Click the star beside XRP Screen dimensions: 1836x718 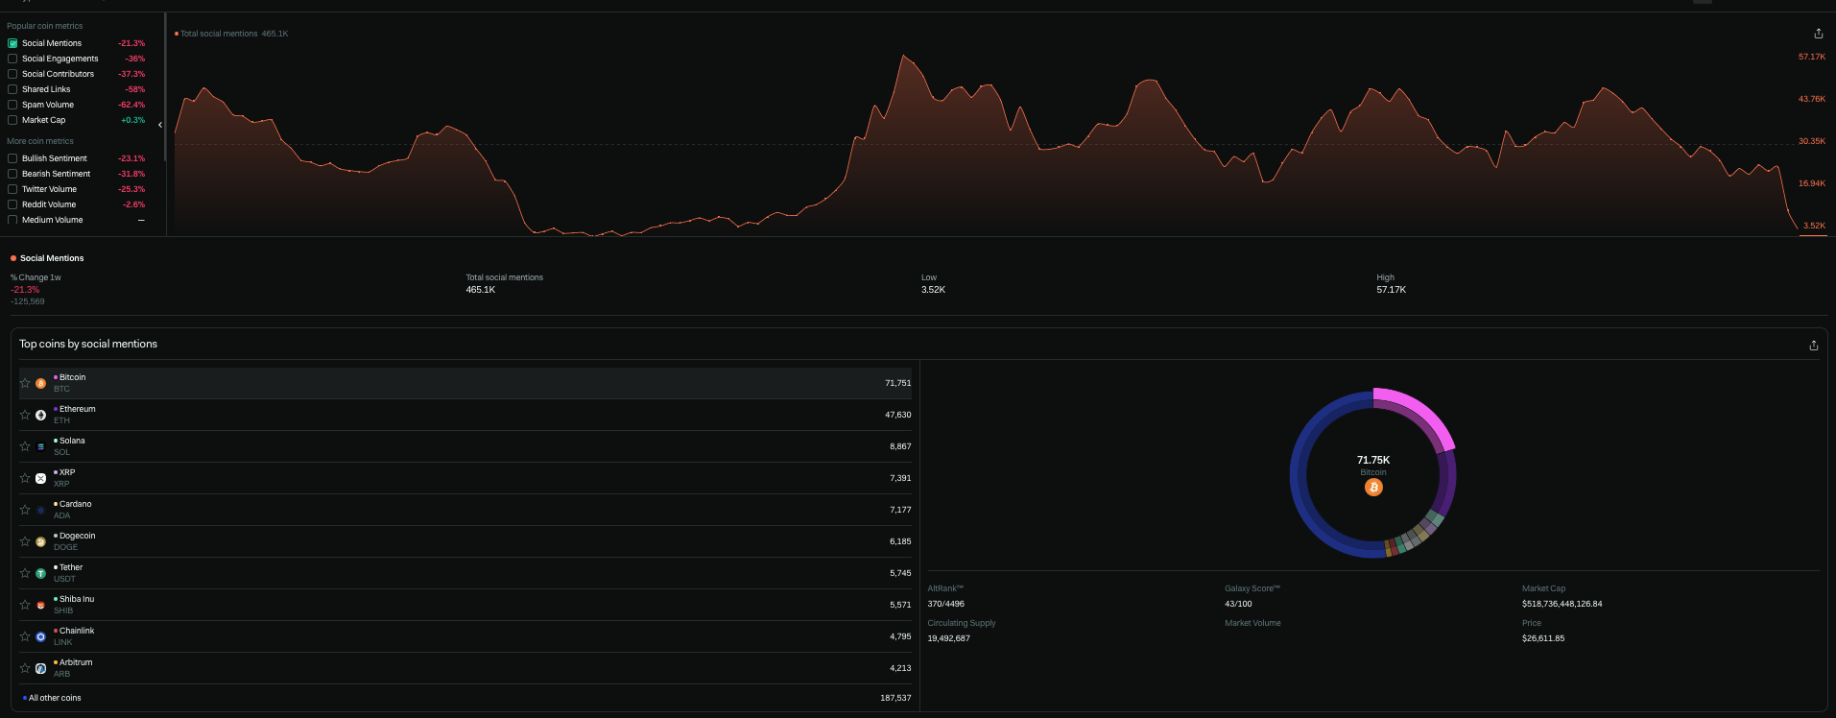25,478
